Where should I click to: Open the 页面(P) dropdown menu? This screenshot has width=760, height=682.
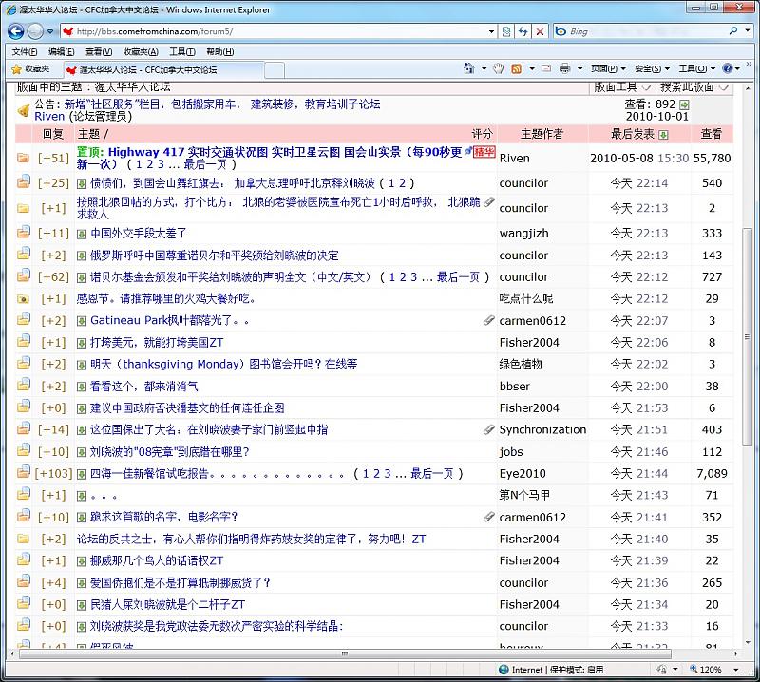604,69
